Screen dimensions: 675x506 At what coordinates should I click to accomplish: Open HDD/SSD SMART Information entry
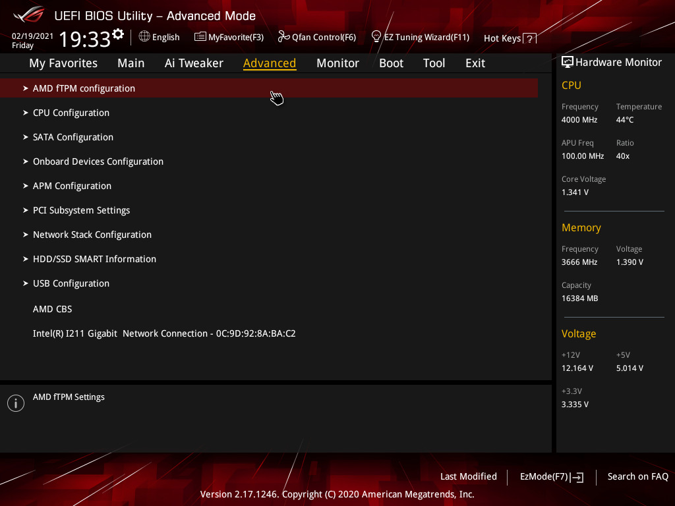click(94, 259)
